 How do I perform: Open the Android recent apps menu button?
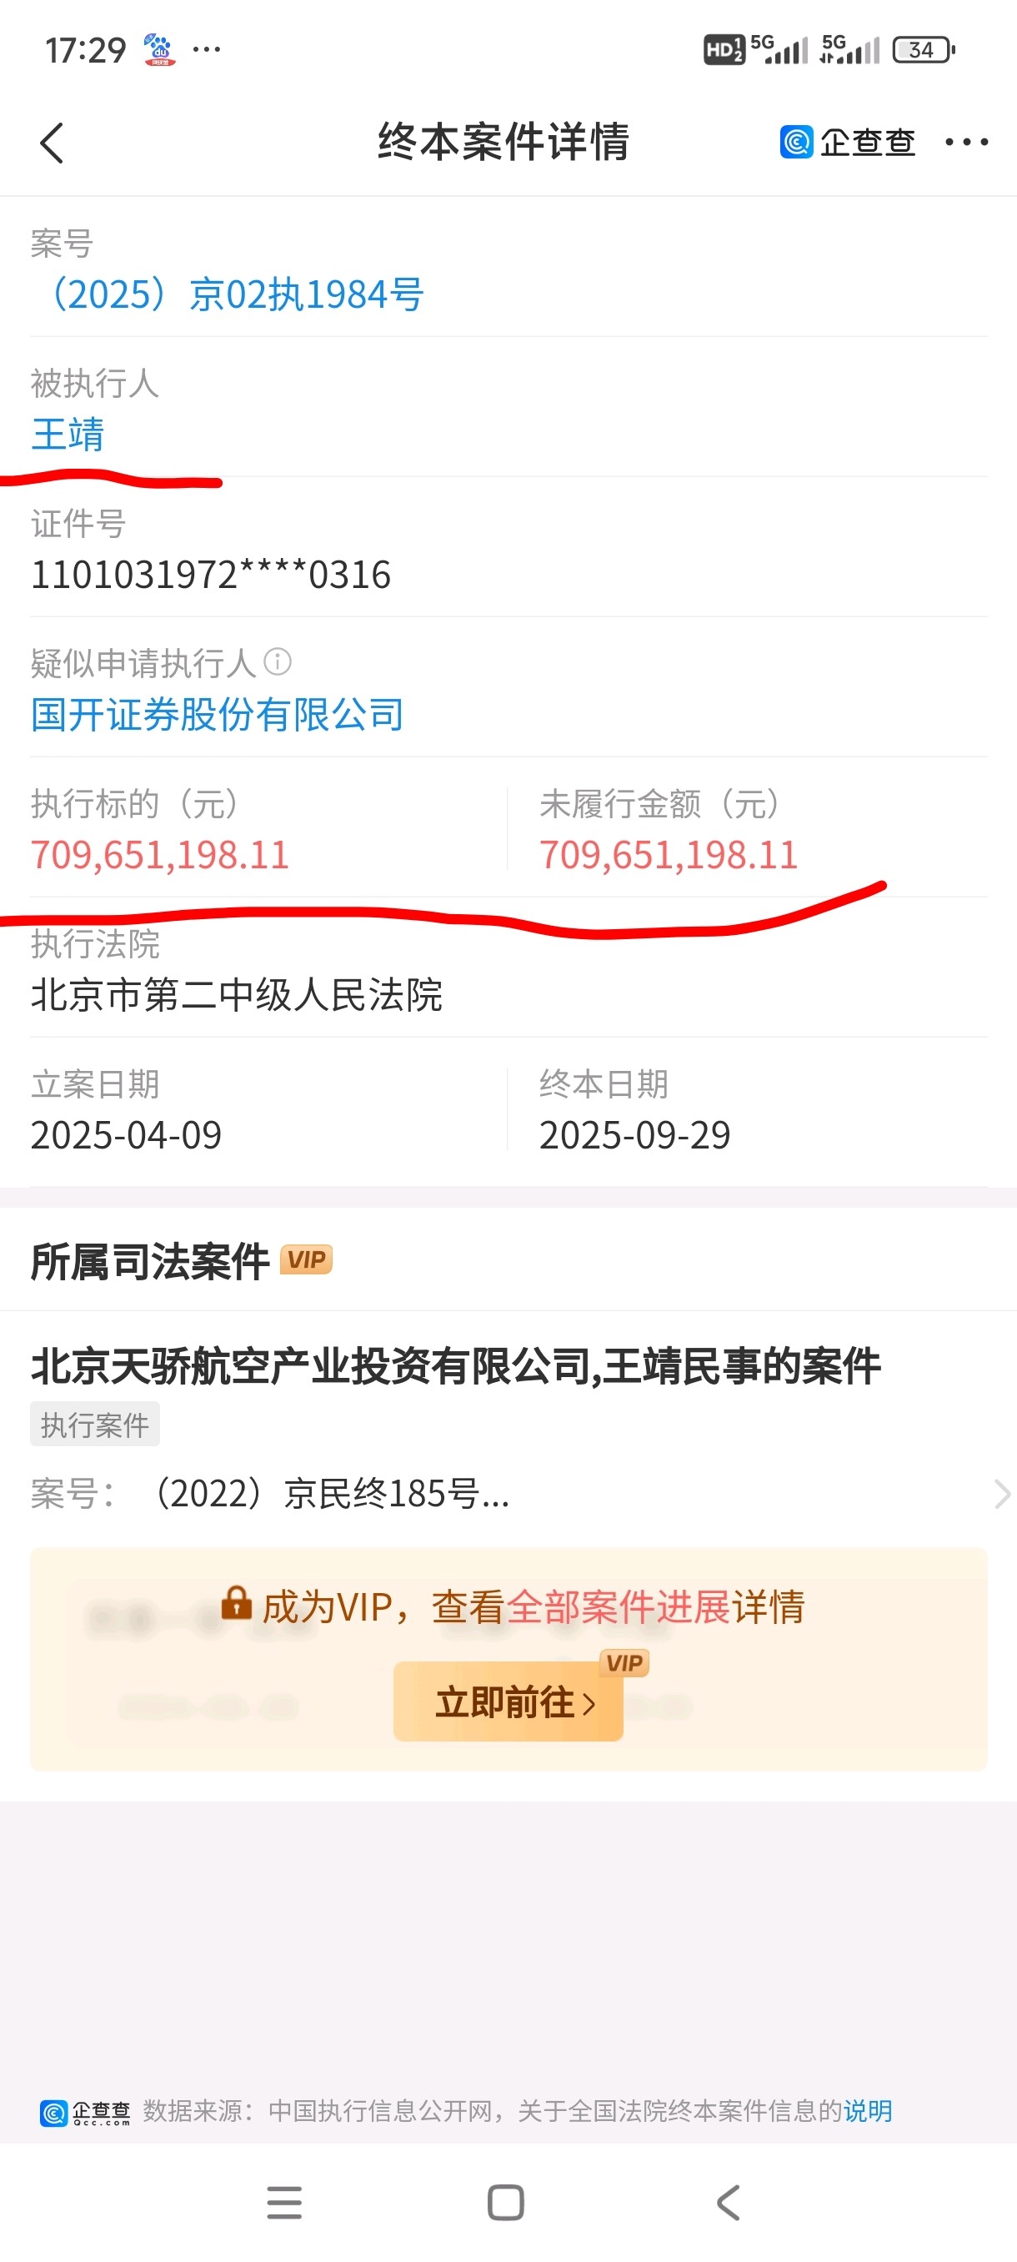pos(284,2202)
